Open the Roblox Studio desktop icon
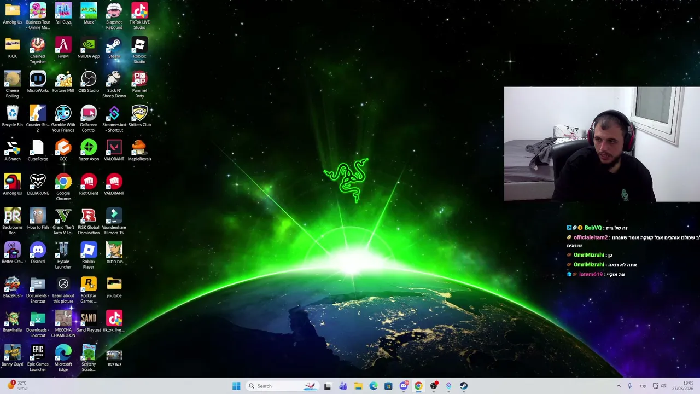 (x=139, y=50)
